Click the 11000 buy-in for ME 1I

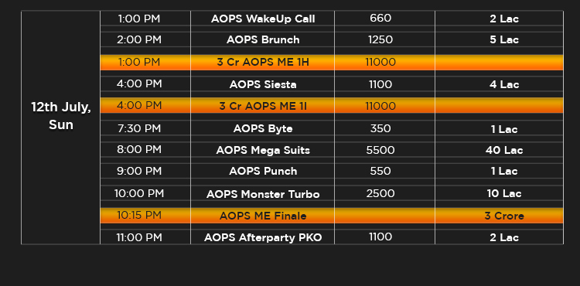380,106
